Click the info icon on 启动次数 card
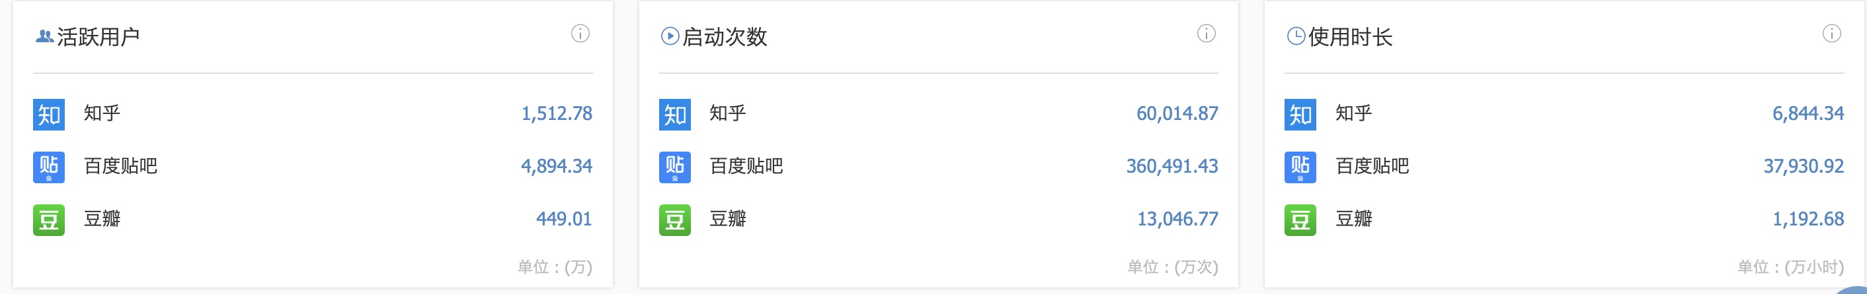 (1206, 33)
